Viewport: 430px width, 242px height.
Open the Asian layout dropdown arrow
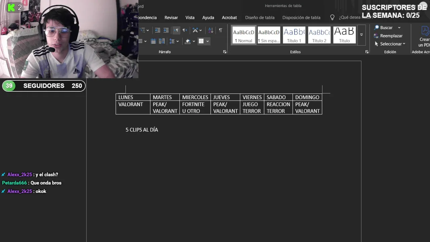point(201,30)
